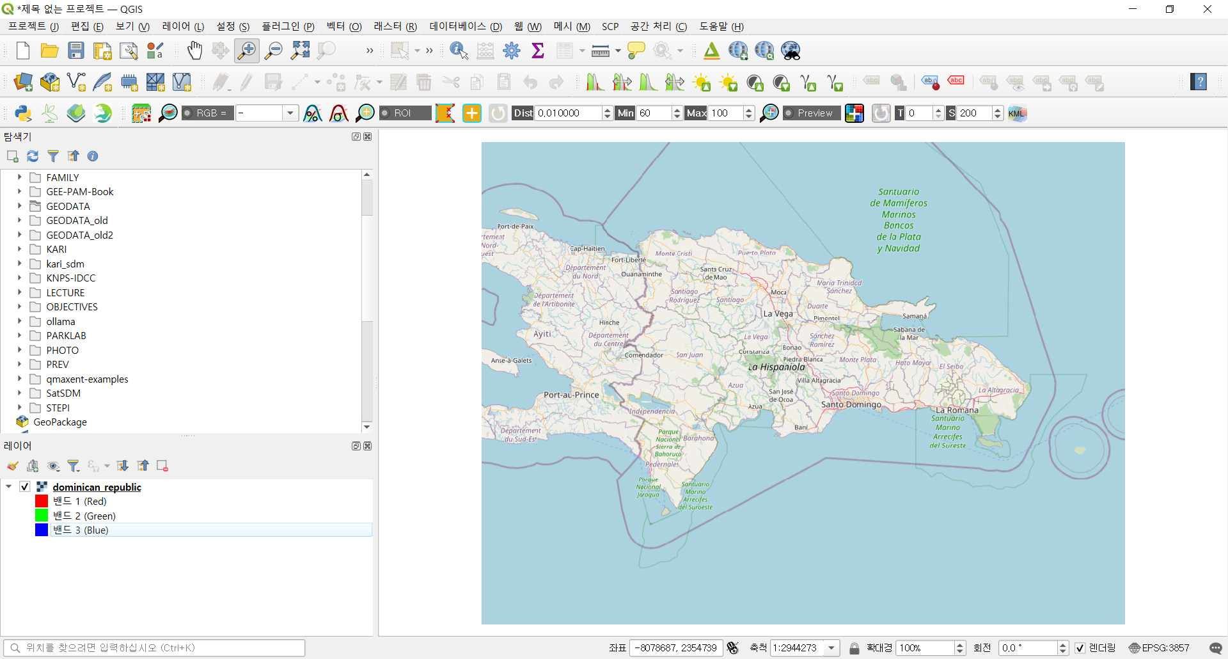Click the Save Project floppy disk icon
Viewport: 1228px width, 659px height.
click(x=76, y=51)
